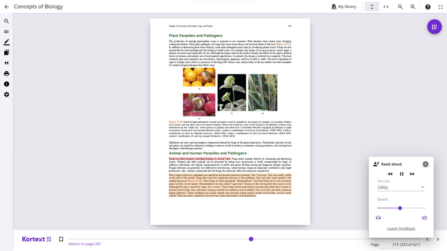Close the Read aloud panel

(425, 164)
